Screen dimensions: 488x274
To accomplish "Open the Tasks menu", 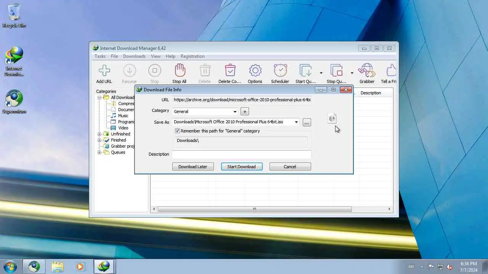I will (x=100, y=56).
